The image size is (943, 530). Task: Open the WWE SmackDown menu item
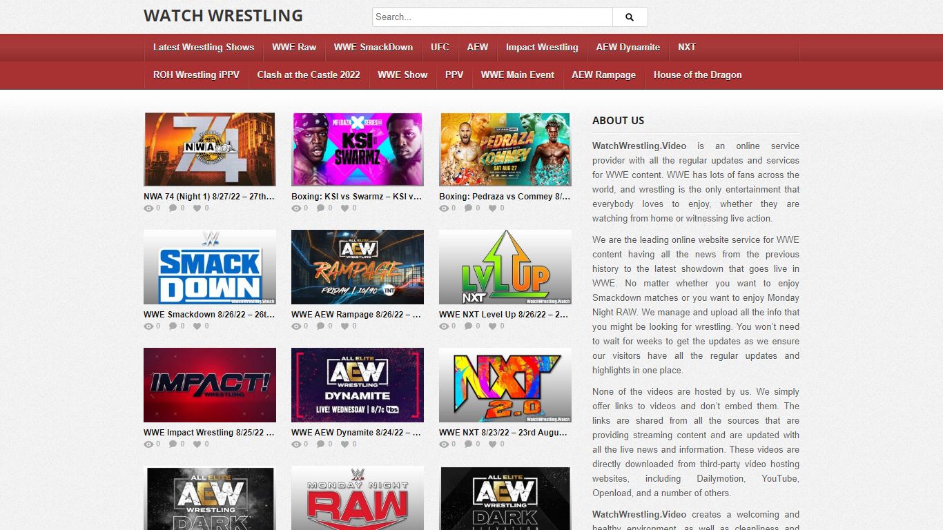pyautogui.click(x=373, y=48)
